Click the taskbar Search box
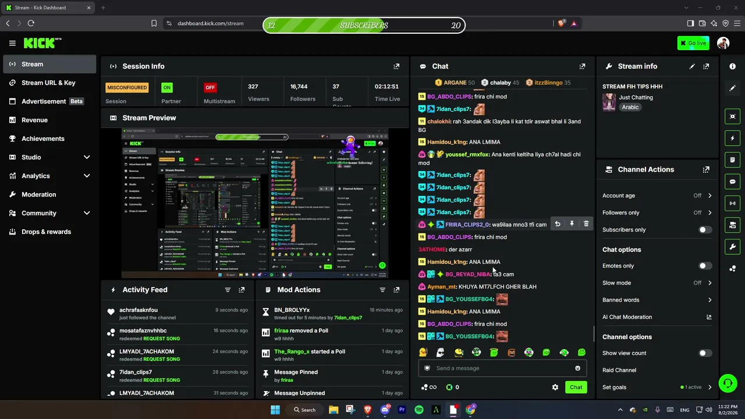This screenshot has width=745, height=419. point(305,410)
